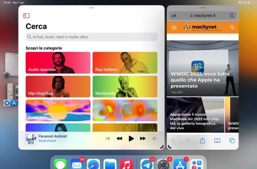Image resolution: width=257 pixels, height=169 pixels.
Task: Open the Hip-Hop/Rap category
Action: coord(58,87)
